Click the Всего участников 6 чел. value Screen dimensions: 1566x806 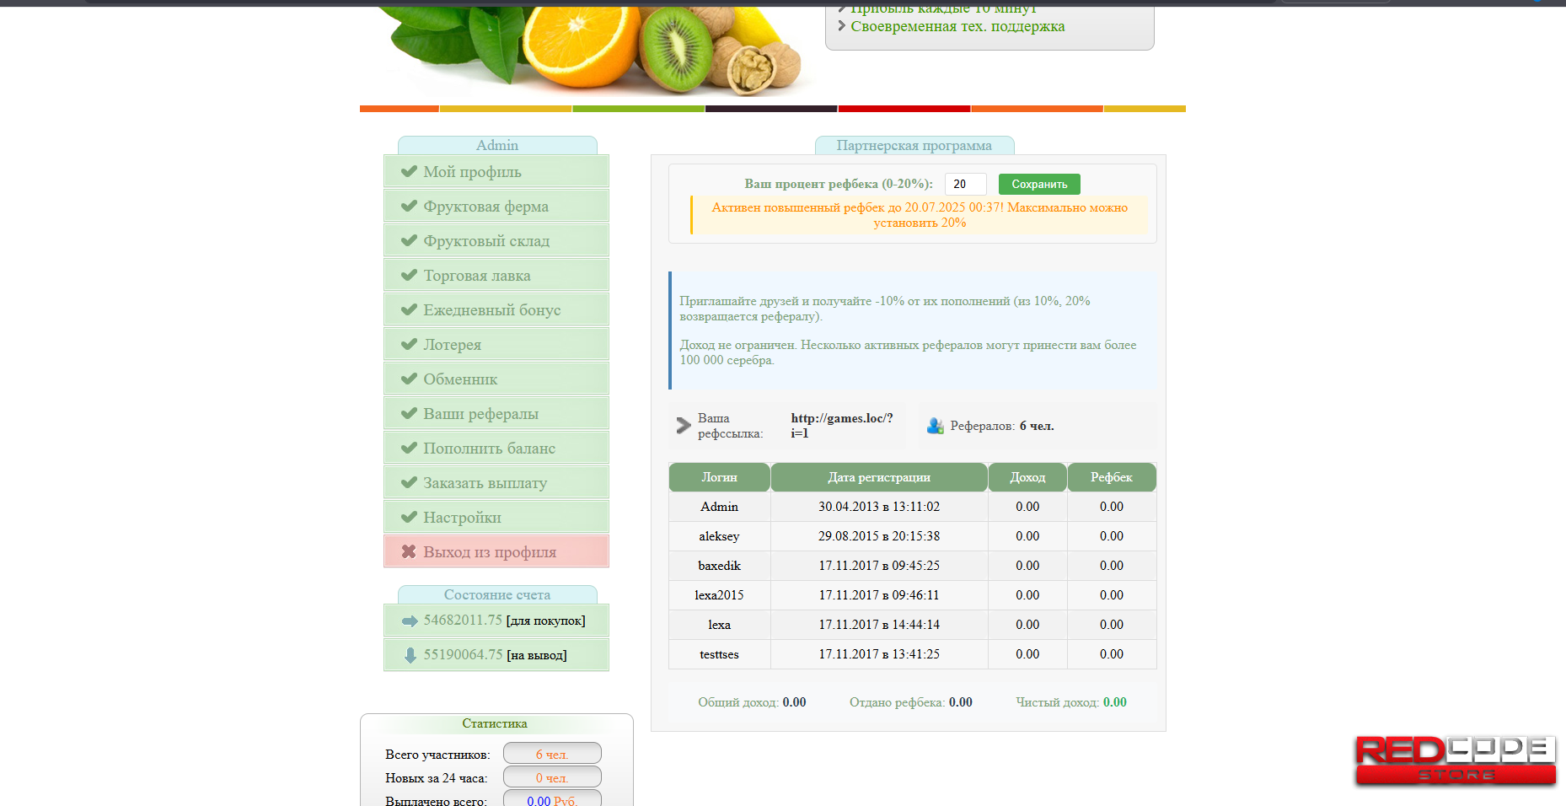click(552, 754)
